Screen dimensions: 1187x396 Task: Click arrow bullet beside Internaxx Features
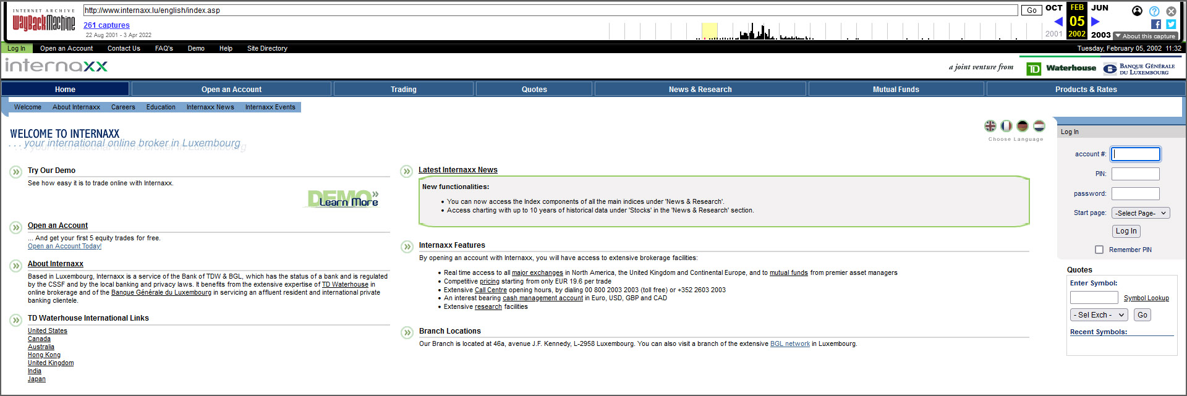pyautogui.click(x=407, y=247)
